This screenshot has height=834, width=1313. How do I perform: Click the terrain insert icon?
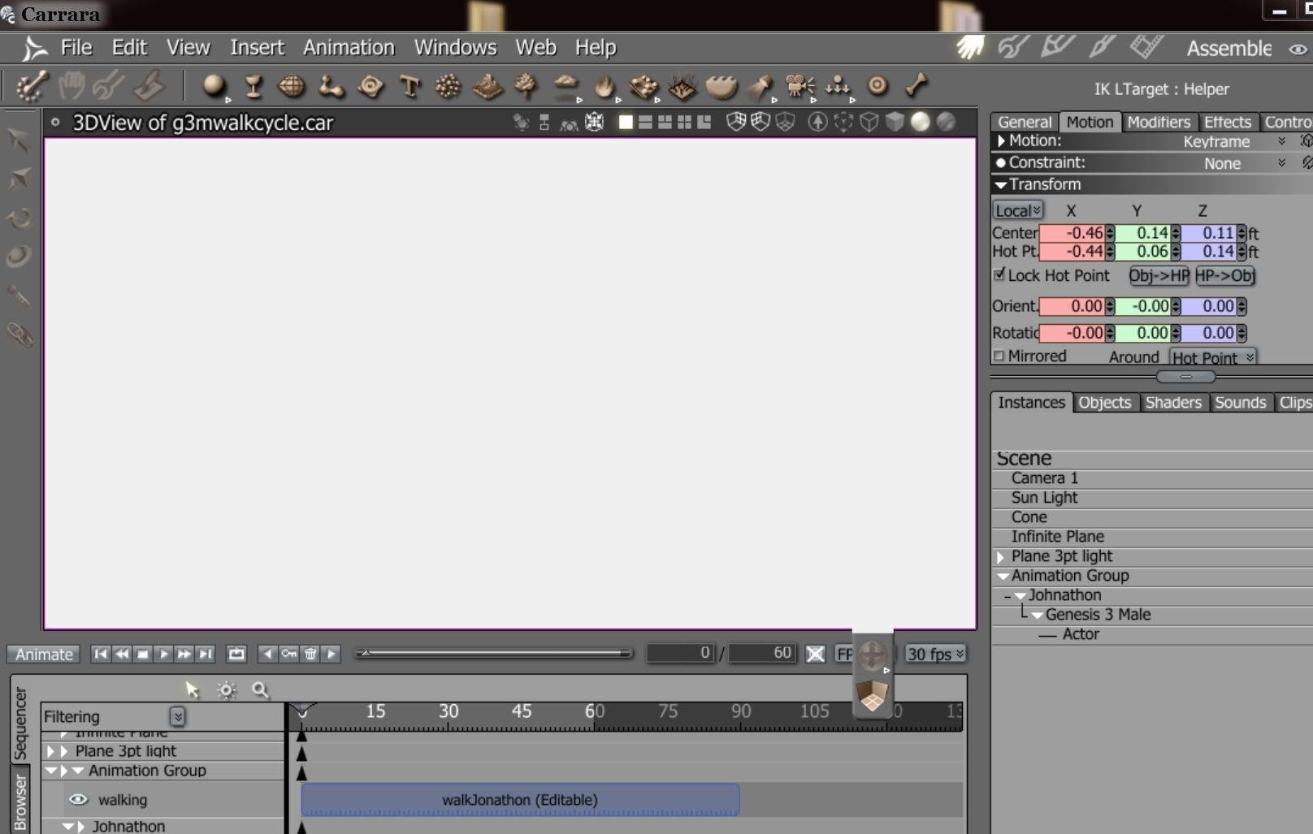[x=487, y=86]
